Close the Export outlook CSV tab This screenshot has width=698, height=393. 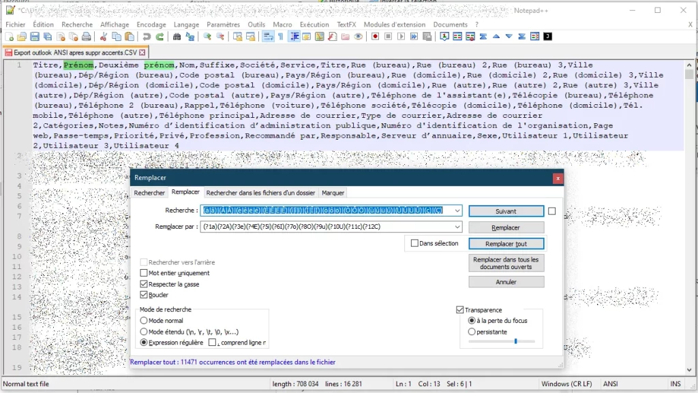[142, 52]
